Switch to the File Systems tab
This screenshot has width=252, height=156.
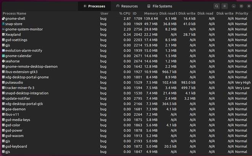[x=160, y=6]
